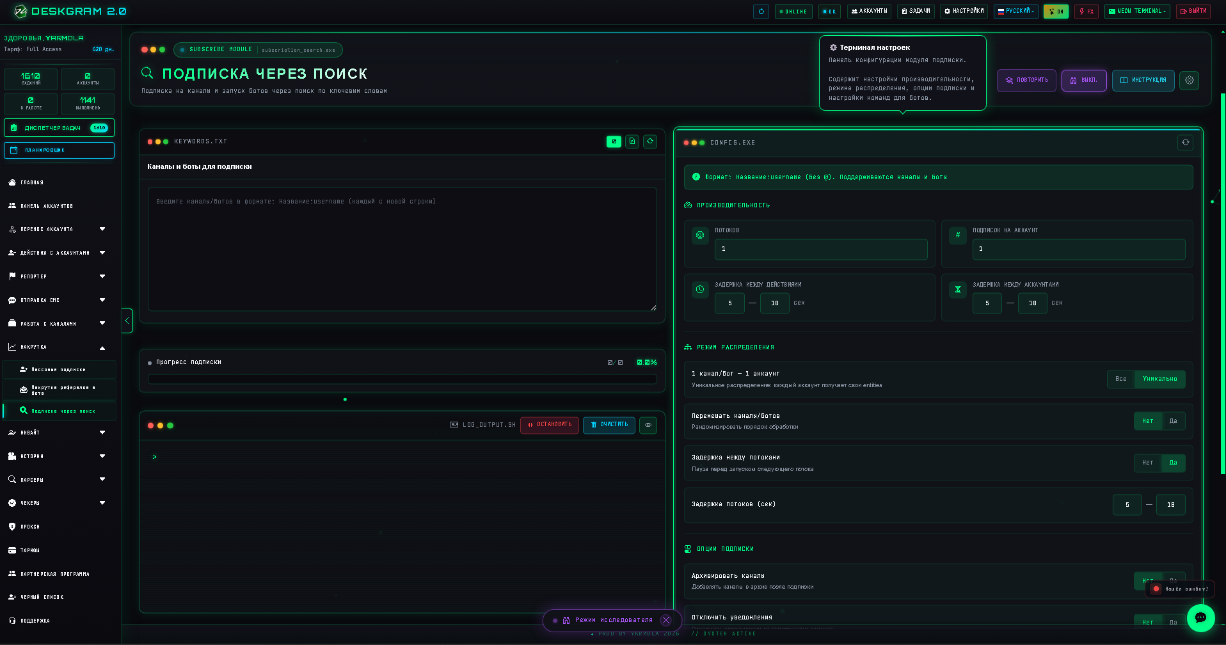The height and width of the screenshot is (645, 1226).
Task: Click the eye icon in the log output panel
Action: tap(648, 425)
